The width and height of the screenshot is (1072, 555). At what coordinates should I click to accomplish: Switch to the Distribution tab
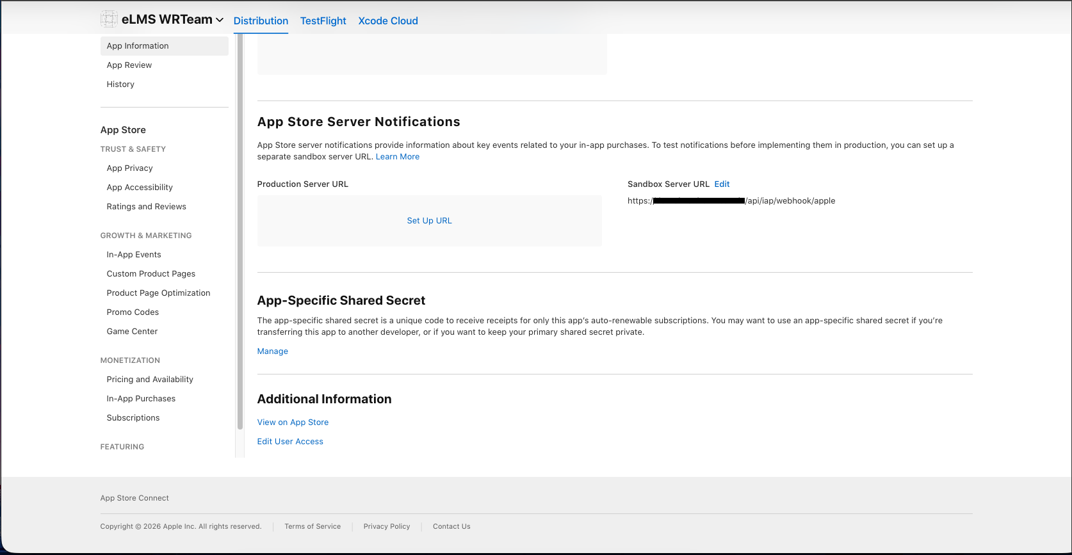point(261,20)
